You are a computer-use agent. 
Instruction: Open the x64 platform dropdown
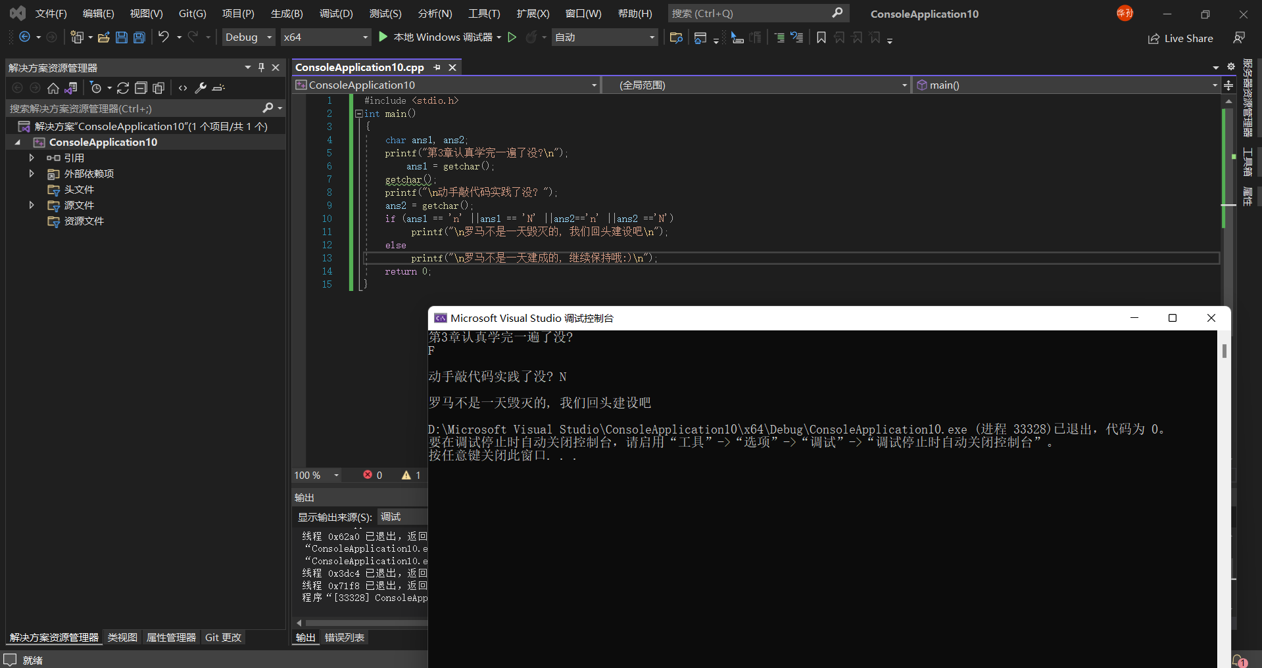[x=326, y=37]
